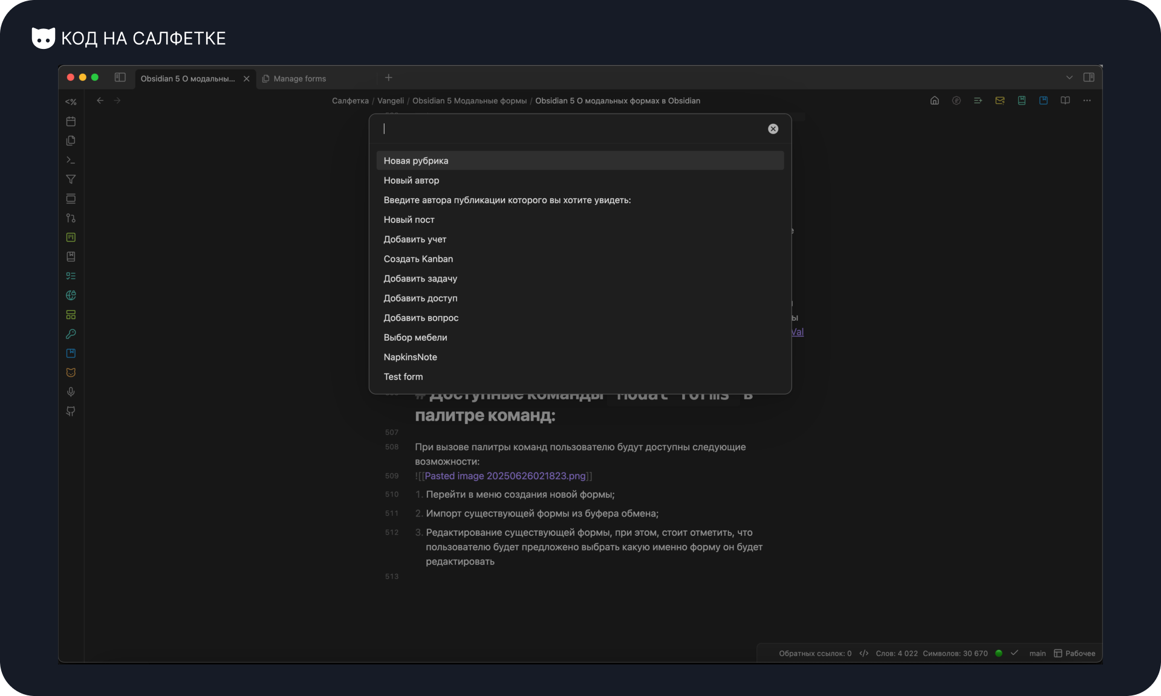Click the yellow mail question header icon

pyautogui.click(x=1000, y=101)
